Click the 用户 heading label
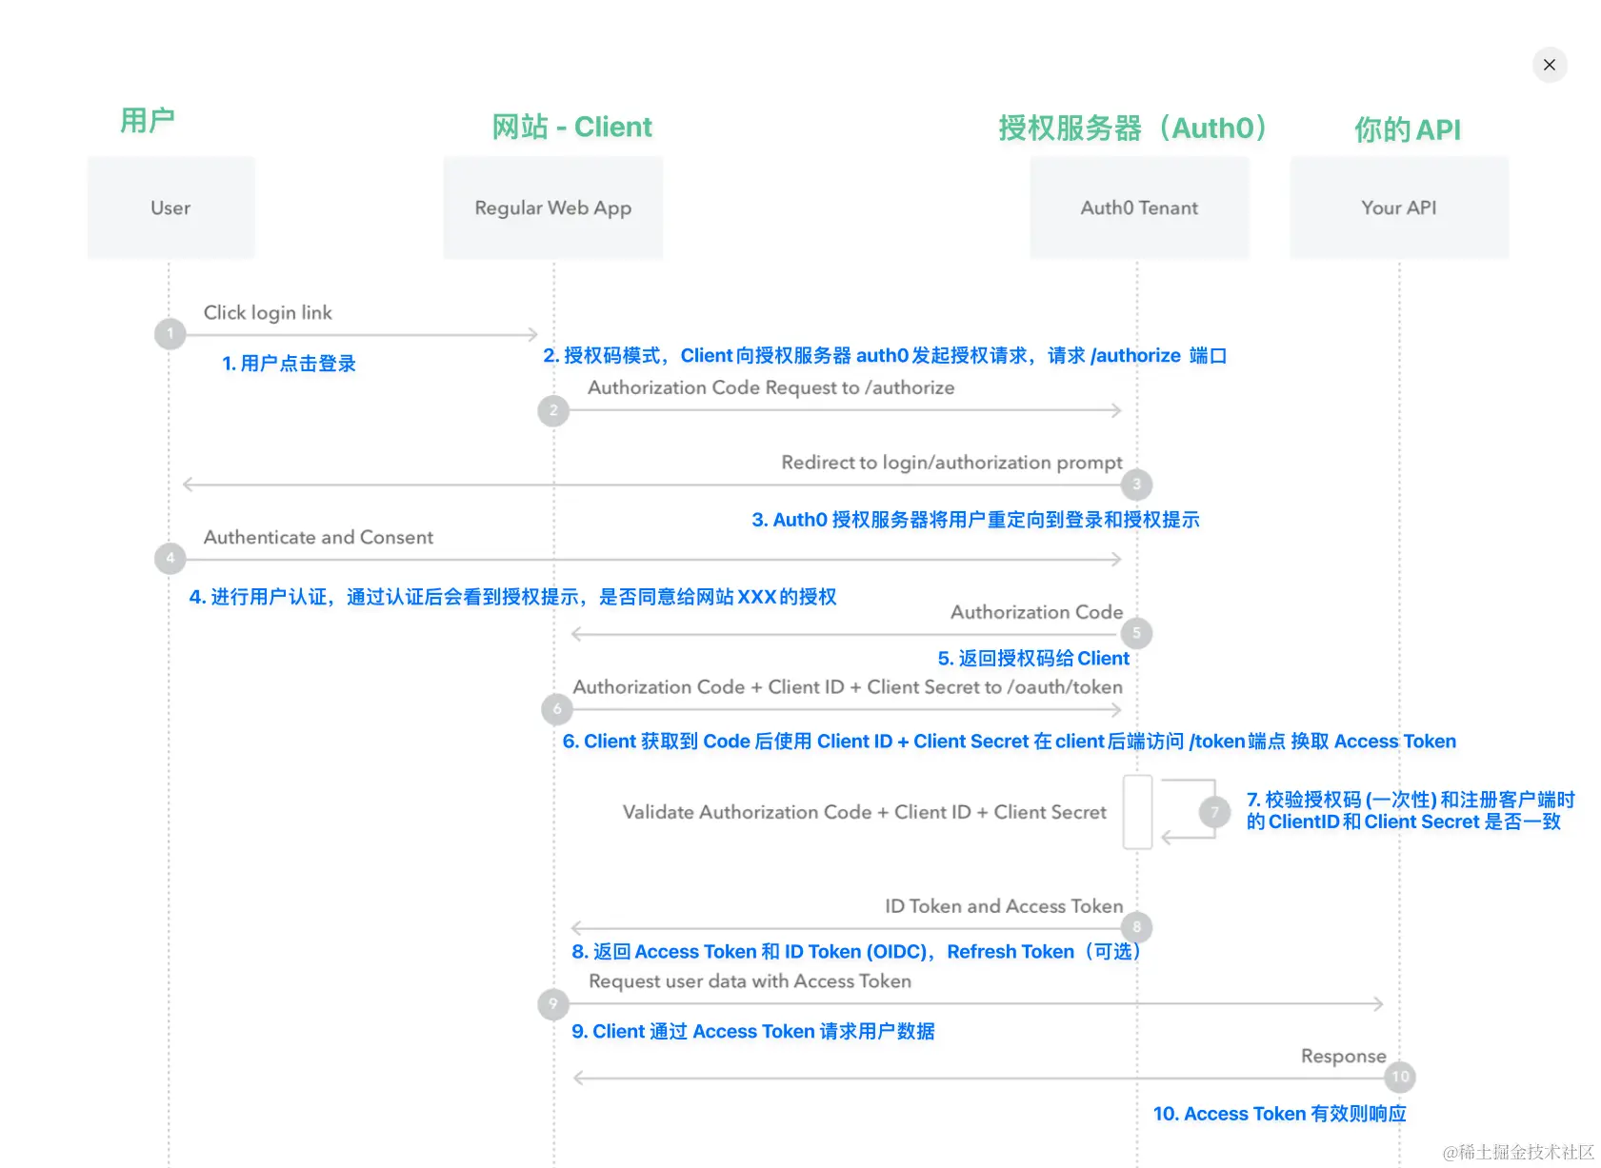Viewport: 1601px width, 1168px height. [147, 118]
